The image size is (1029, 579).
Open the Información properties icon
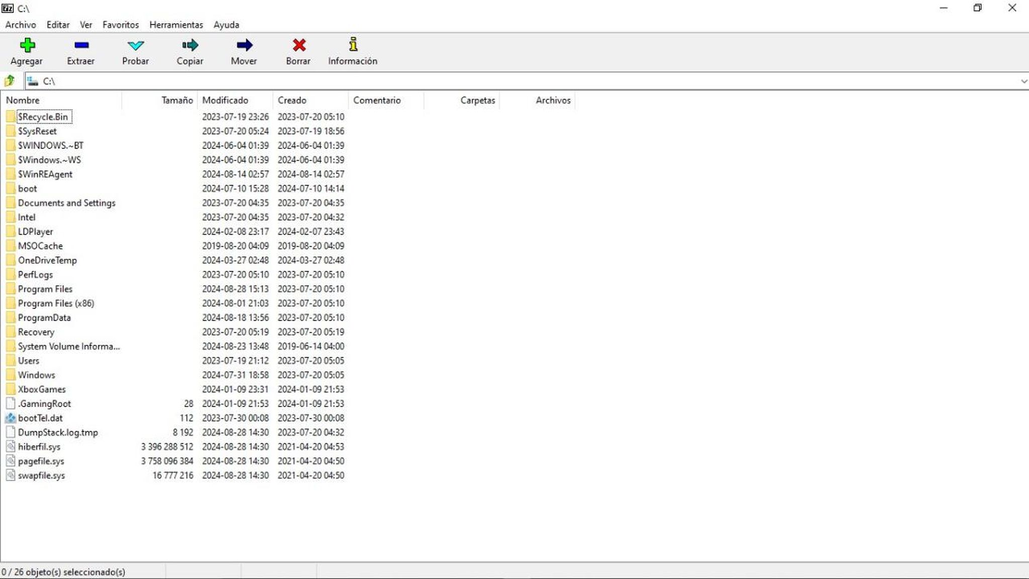(x=353, y=45)
